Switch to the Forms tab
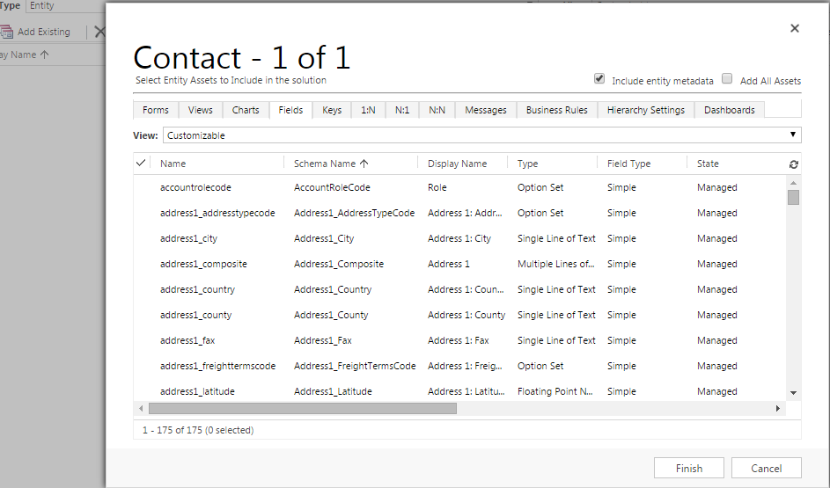 pyautogui.click(x=156, y=110)
